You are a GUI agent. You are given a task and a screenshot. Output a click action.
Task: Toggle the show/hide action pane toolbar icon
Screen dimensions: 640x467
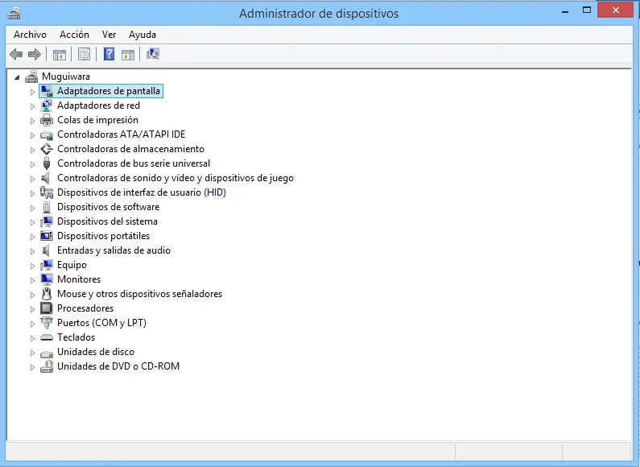[128, 54]
